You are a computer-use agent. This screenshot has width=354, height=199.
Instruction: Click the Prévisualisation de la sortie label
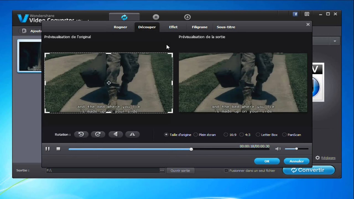click(x=202, y=37)
